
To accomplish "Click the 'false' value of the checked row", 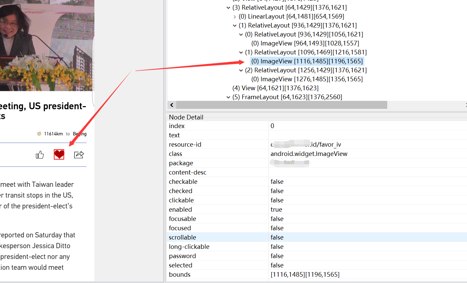I will [x=277, y=191].
